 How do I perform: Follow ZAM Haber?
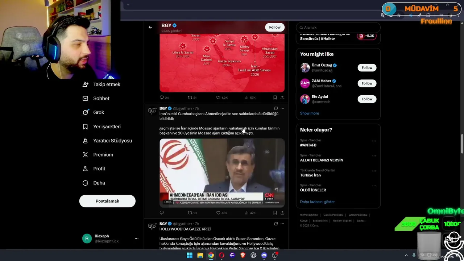pyautogui.click(x=367, y=83)
